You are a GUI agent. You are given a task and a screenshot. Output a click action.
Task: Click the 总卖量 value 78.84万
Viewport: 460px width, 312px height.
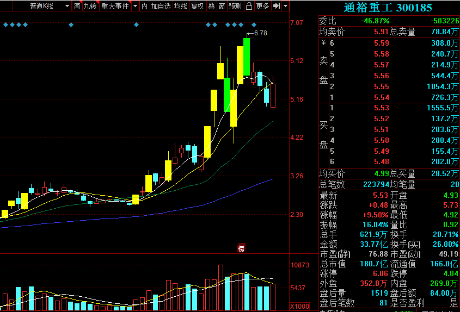click(445, 32)
